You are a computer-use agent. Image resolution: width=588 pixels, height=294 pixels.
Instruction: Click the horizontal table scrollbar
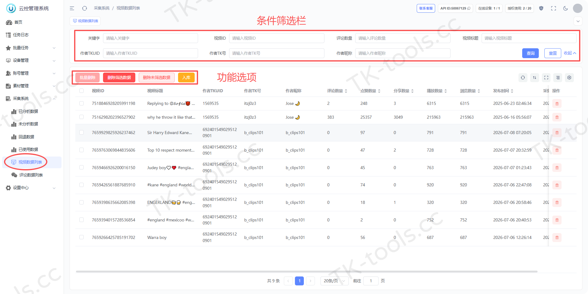[x=307, y=272]
